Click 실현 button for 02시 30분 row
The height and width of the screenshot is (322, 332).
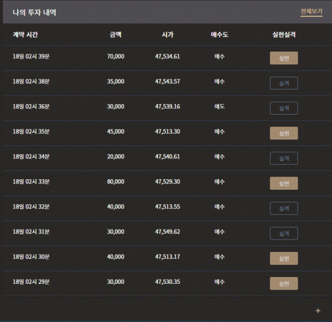(x=284, y=258)
